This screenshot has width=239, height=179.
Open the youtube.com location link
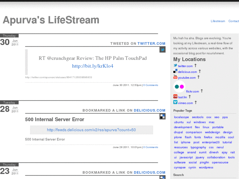(x=187, y=78)
